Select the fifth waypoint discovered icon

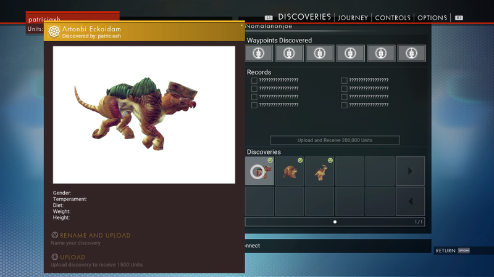(380, 53)
